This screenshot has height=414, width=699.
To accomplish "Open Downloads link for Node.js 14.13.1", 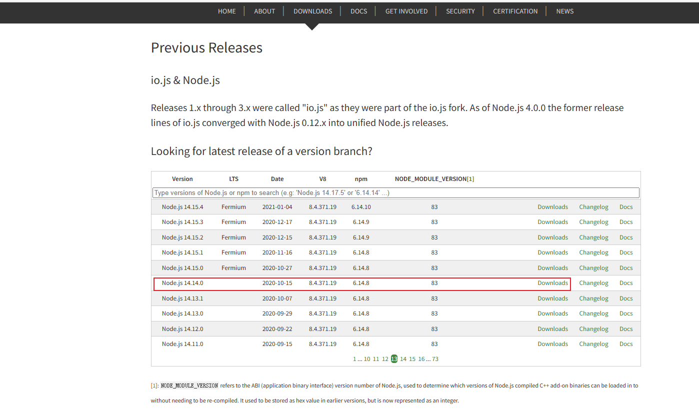I will point(553,298).
